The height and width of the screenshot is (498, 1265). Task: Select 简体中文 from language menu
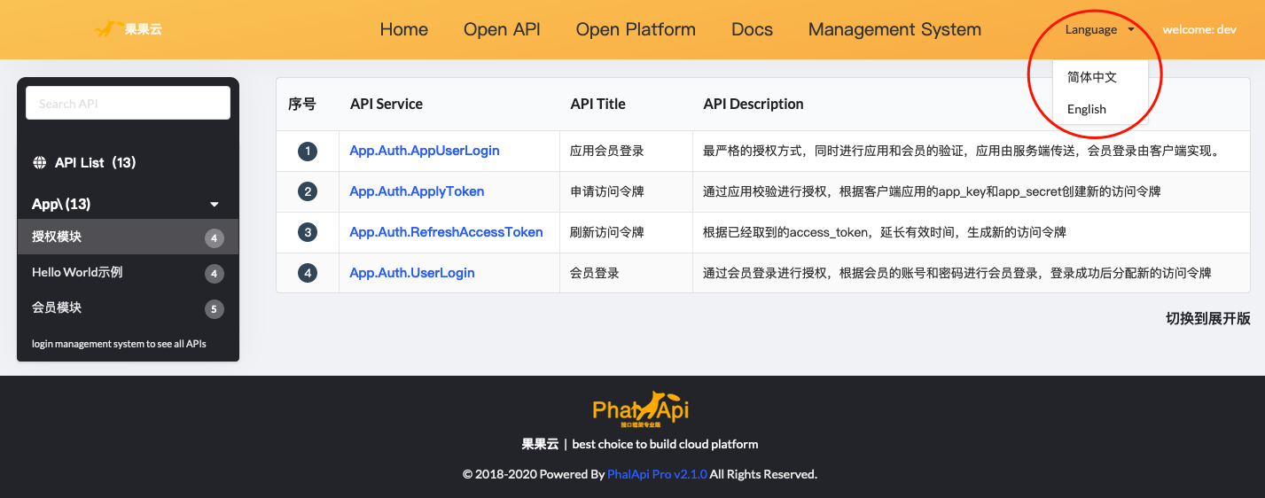pos(1092,77)
